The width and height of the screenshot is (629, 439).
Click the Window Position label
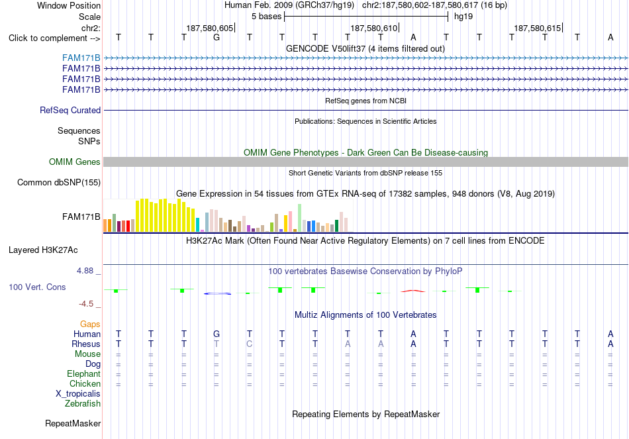(69, 5)
